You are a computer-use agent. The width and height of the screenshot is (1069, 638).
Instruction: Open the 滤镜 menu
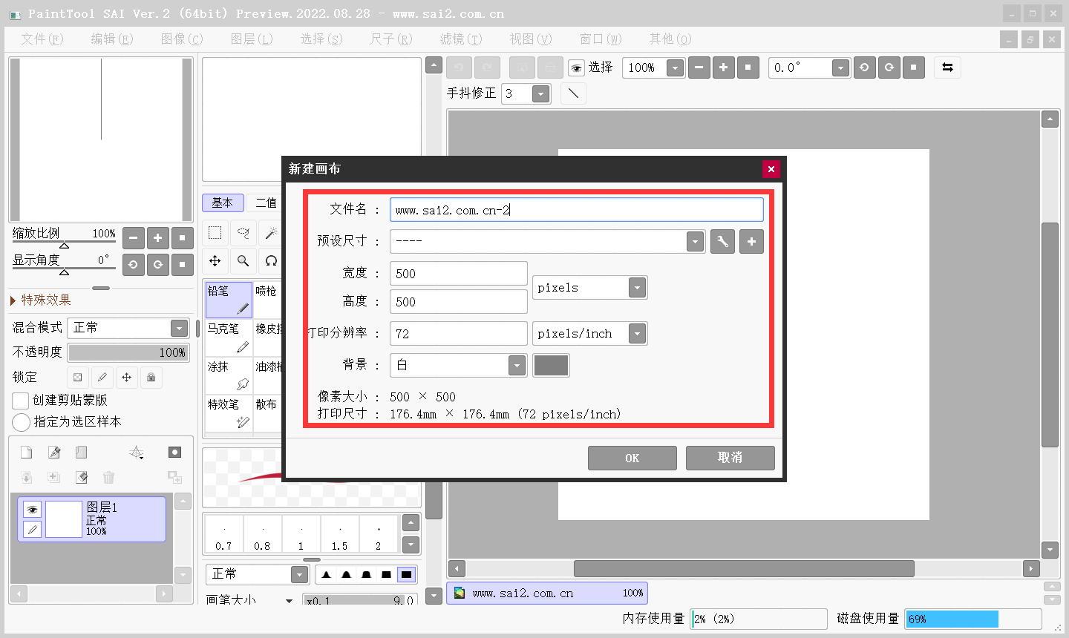coord(461,39)
